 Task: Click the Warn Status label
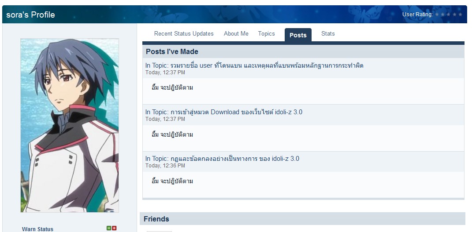(x=37, y=229)
